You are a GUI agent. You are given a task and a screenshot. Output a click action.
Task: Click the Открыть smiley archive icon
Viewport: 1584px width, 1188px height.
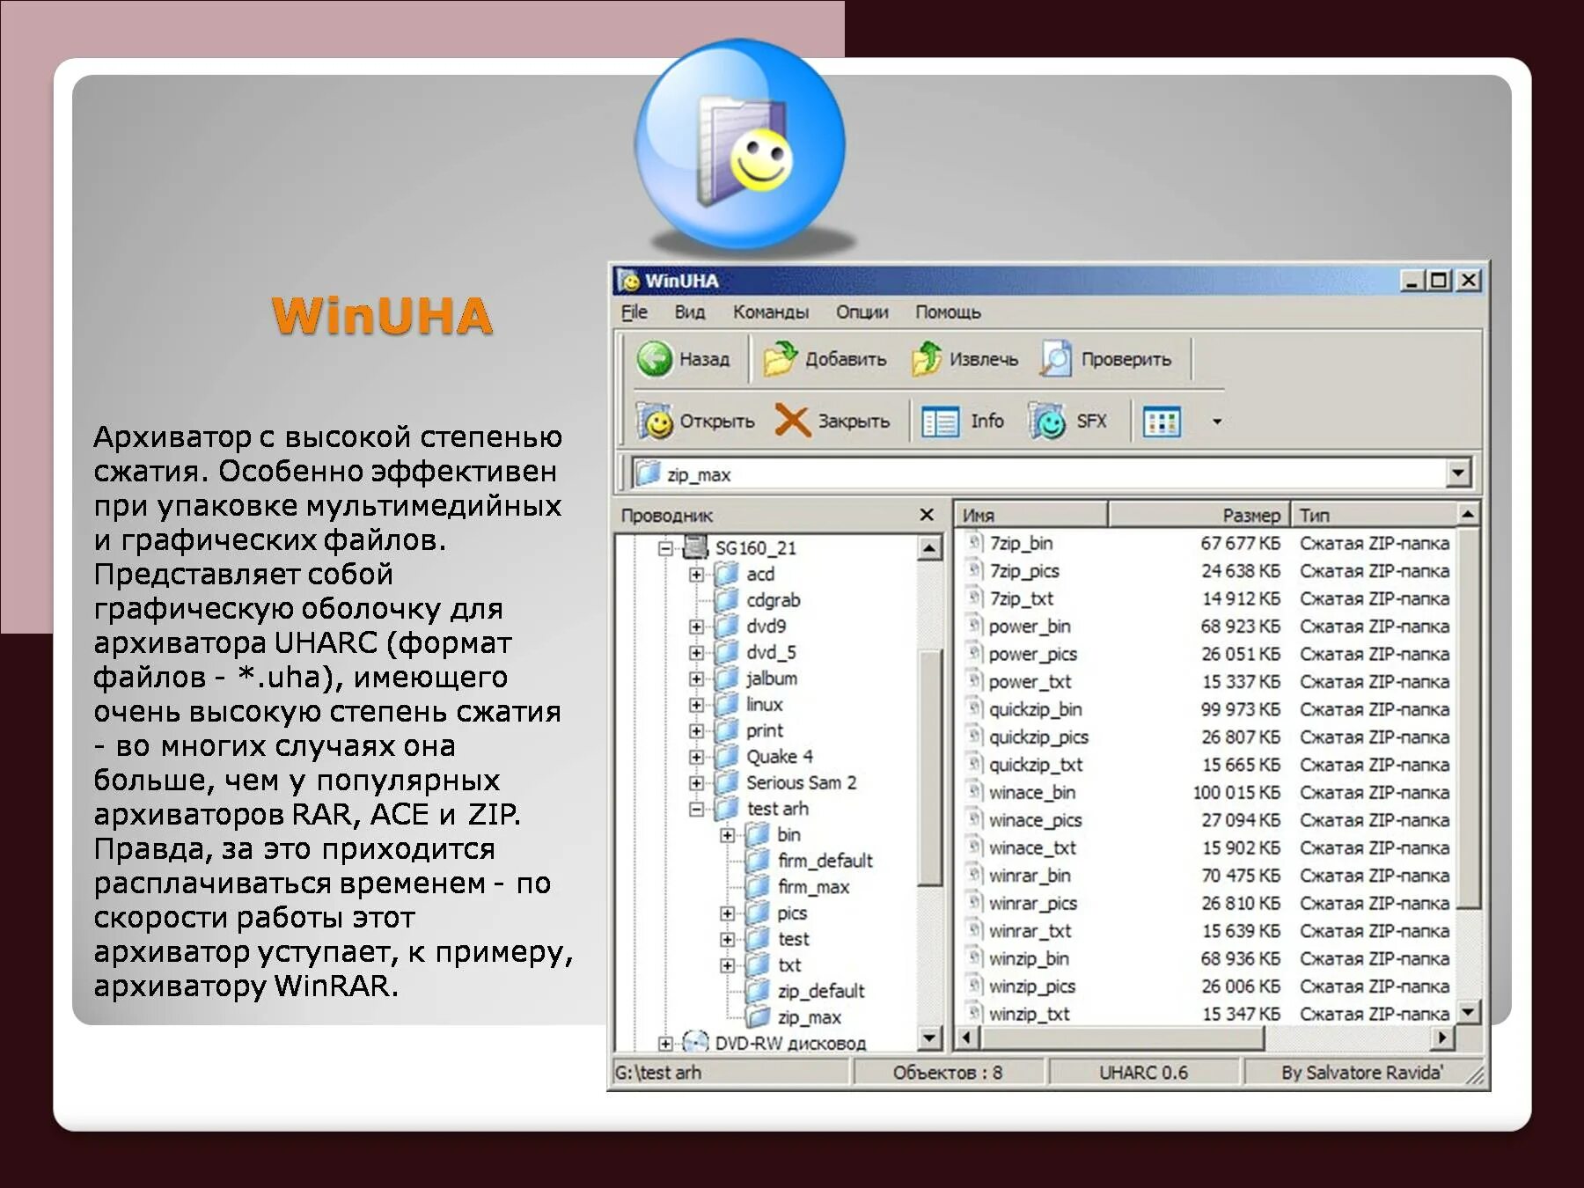pyautogui.click(x=656, y=422)
